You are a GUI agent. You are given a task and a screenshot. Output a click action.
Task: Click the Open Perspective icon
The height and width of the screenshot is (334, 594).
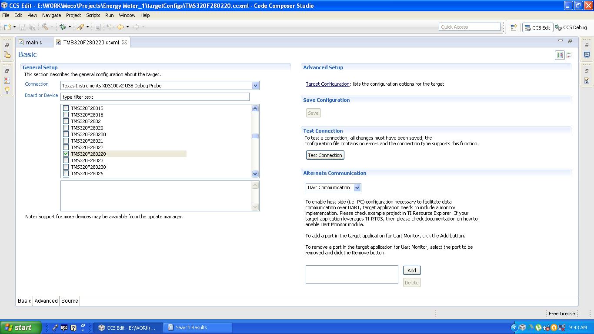(514, 27)
